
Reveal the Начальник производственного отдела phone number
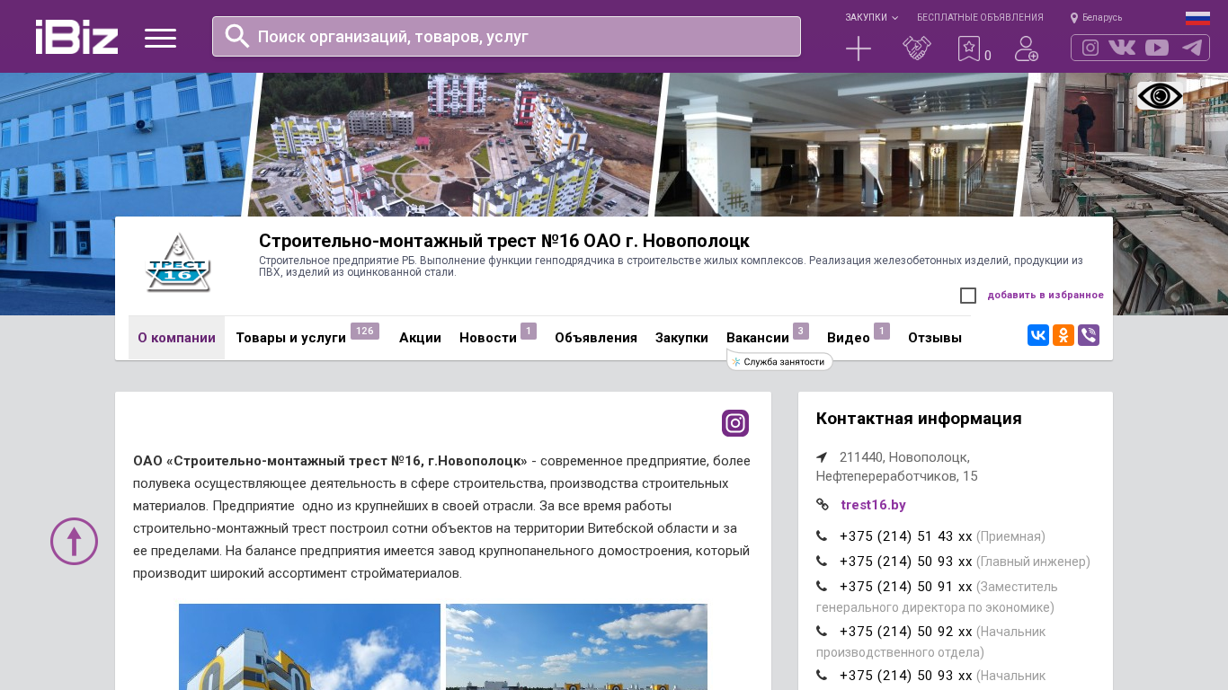[906, 632]
